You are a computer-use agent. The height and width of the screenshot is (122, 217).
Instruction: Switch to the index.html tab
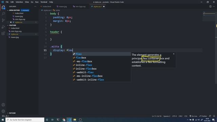pos(47,6)
